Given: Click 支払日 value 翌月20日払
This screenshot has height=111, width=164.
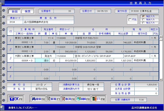Looking at the screenshot, I should (x=41, y=89).
